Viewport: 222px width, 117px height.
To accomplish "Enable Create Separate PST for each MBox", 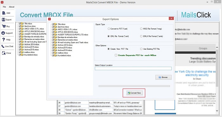I will point(116,55).
